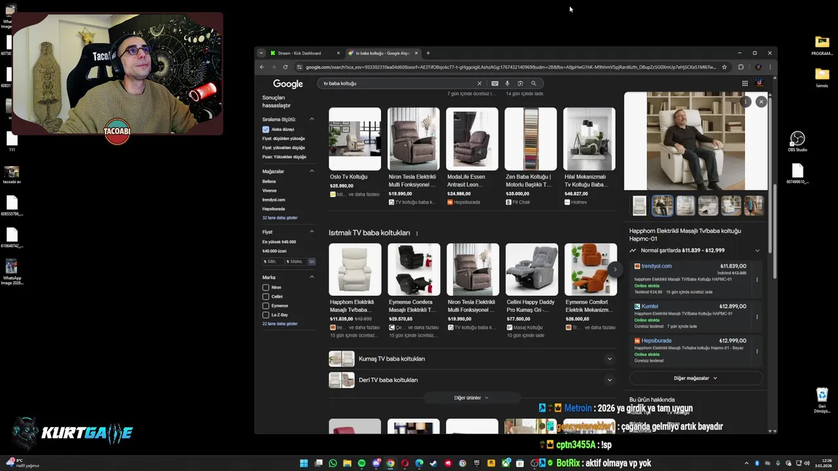Open a new Chrome tab

(x=428, y=53)
